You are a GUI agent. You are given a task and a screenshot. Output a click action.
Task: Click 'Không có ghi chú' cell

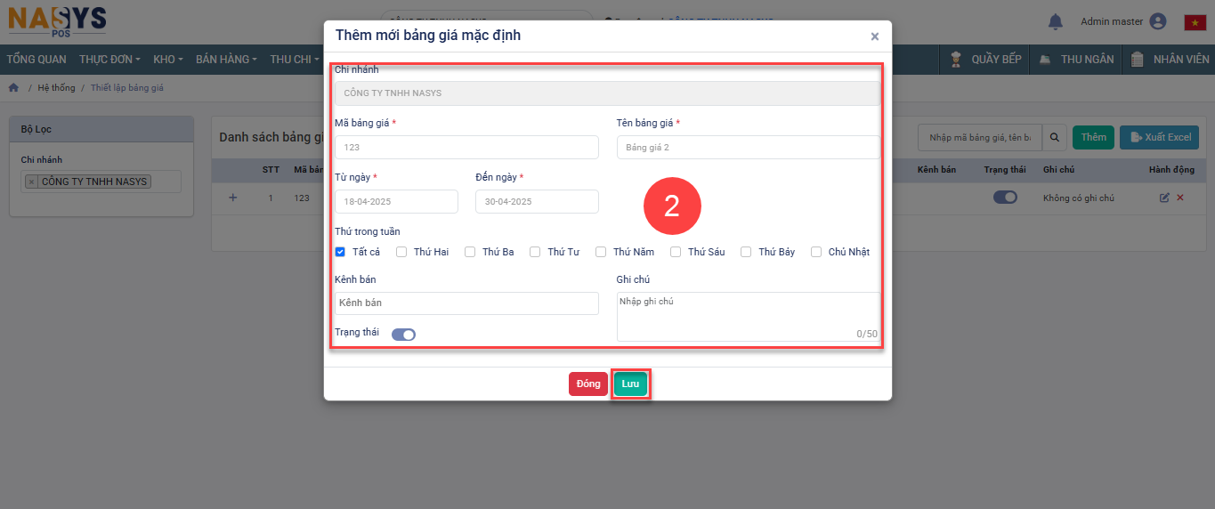(1079, 198)
